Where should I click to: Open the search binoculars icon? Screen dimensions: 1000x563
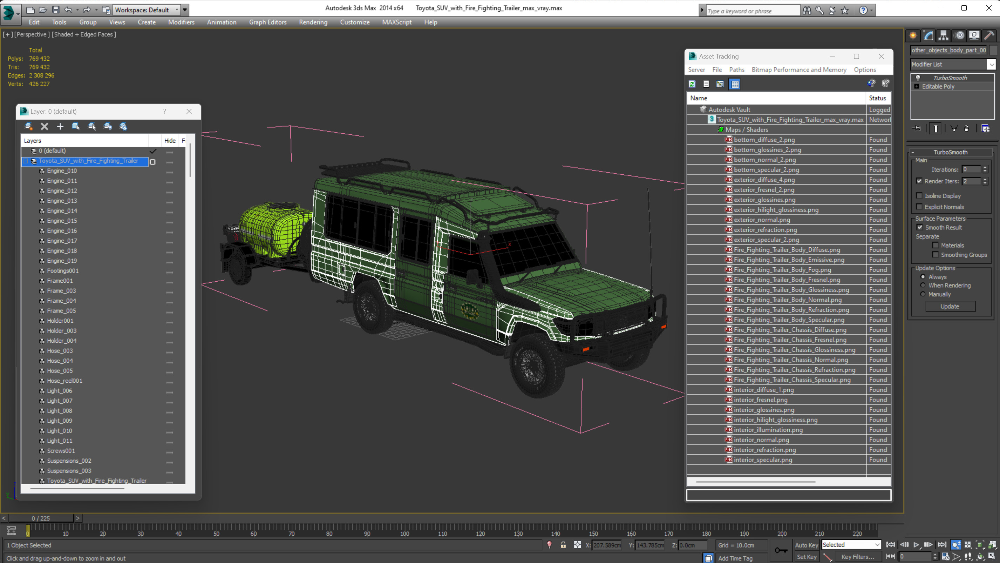[x=807, y=11]
